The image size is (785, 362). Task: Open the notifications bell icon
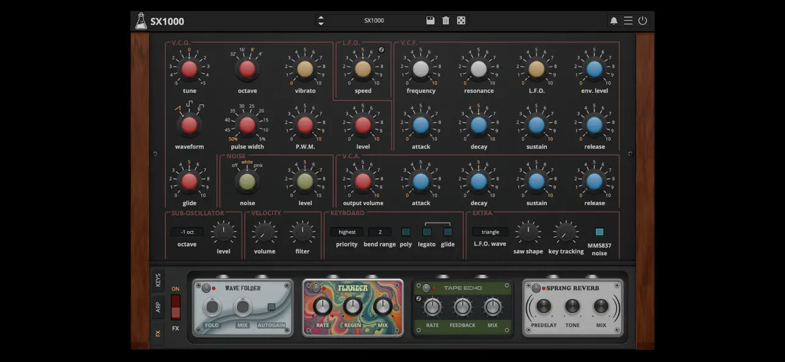point(615,20)
